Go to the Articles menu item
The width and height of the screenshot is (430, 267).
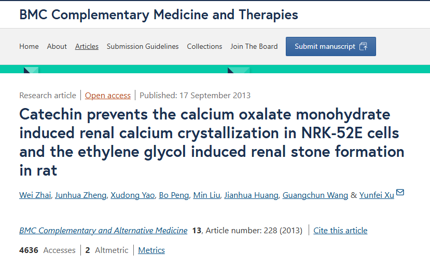click(x=87, y=46)
